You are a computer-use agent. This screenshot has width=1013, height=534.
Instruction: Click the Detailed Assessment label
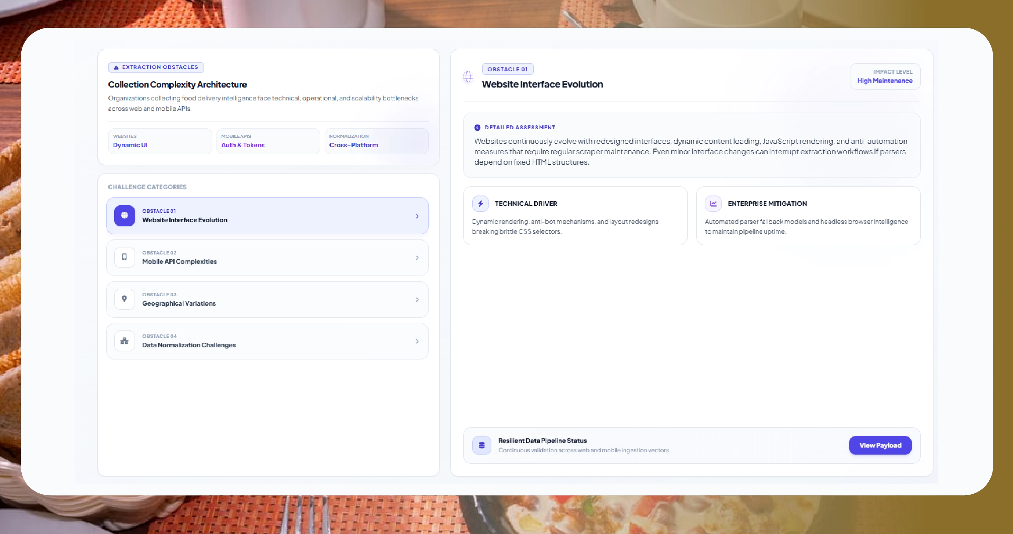[x=520, y=127]
